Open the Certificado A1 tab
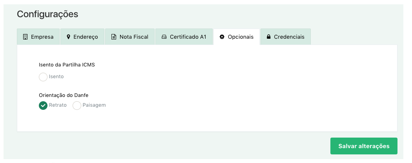 coord(188,37)
